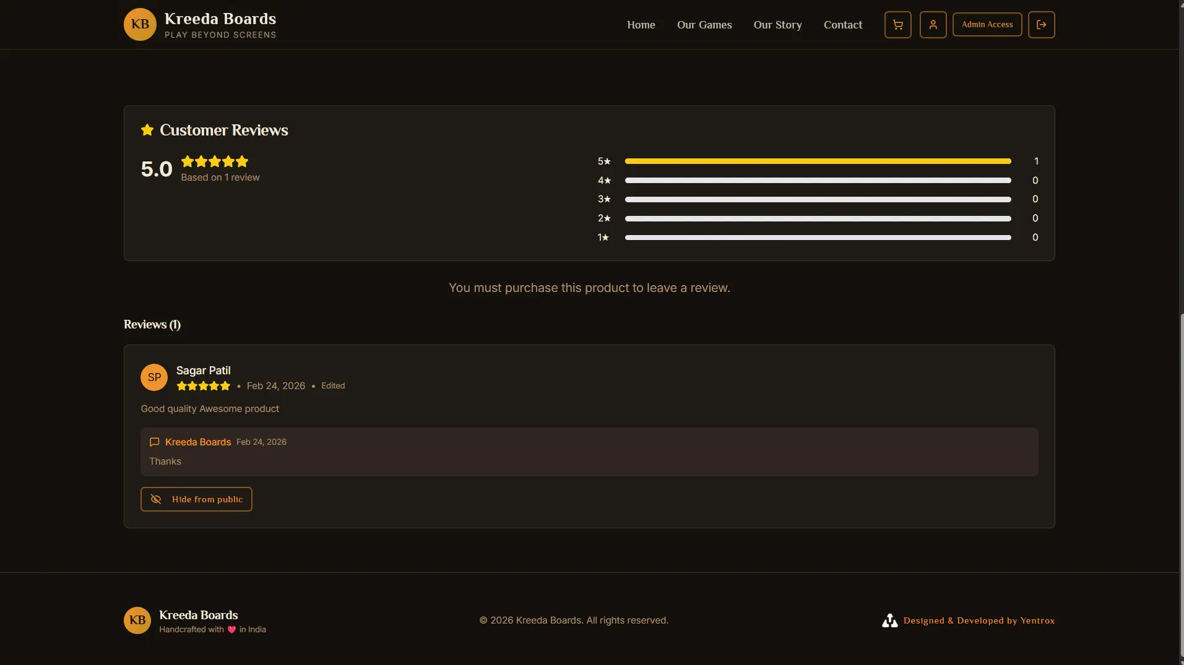Click the KB logo in header
Viewport: 1184px width, 665px height.
coord(140,25)
